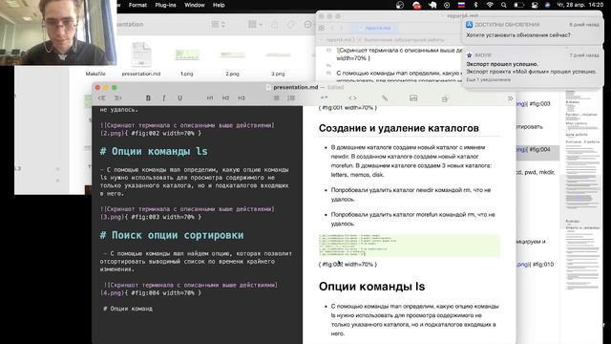Open the Plug-ins menu

tap(165, 5)
